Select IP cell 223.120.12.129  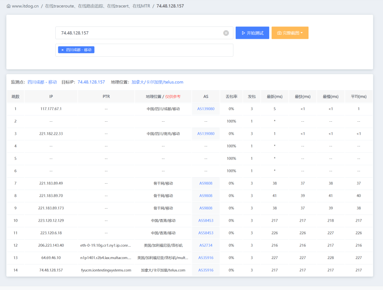point(51,221)
